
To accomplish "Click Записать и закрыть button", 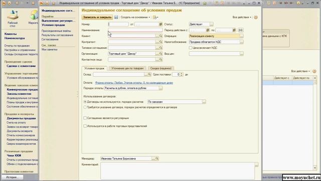I will click(x=97, y=17).
